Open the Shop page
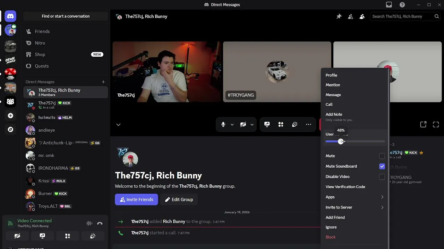Image resolution: width=444 pixels, height=249 pixels. click(x=66, y=54)
